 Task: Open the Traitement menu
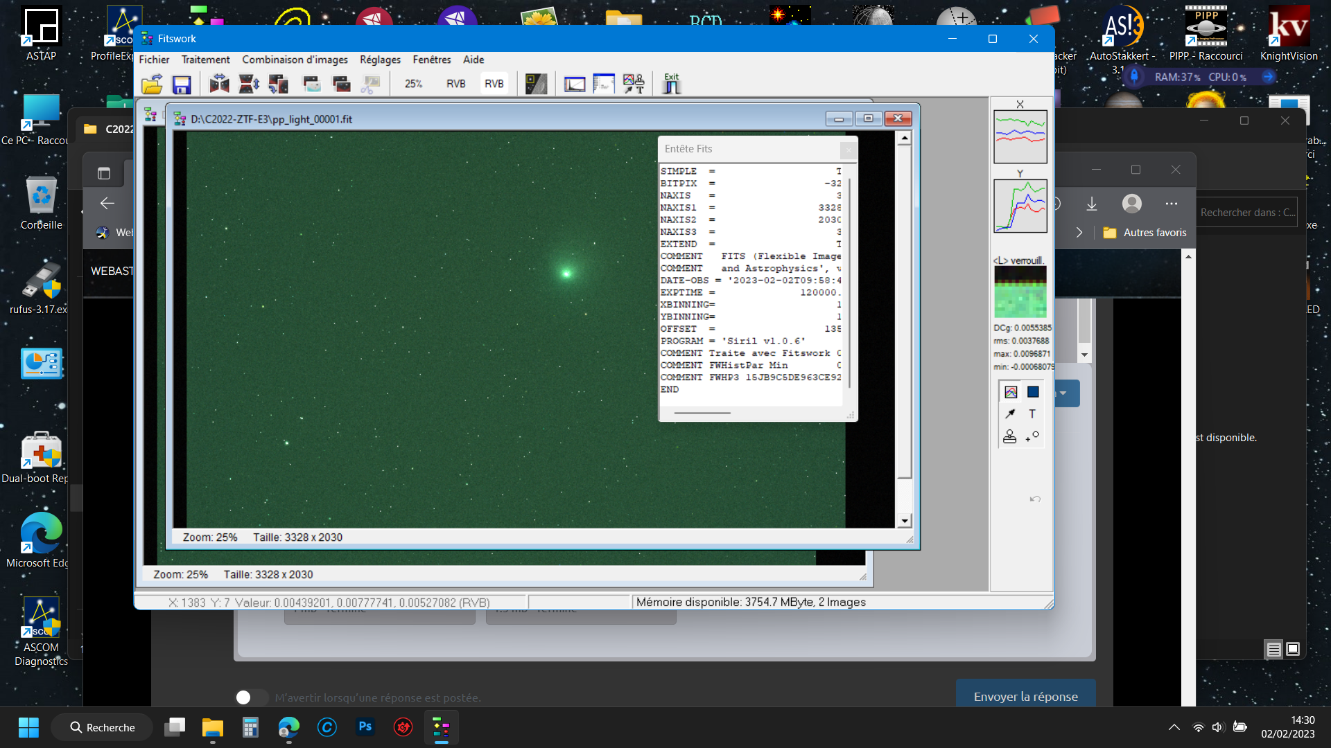coord(205,60)
